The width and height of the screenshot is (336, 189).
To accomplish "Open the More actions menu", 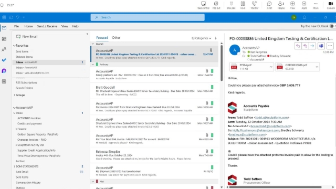I will (316, 4).
